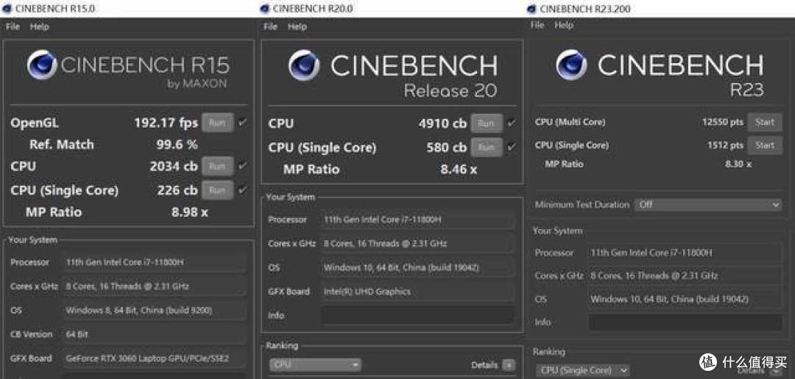Click the 2034 cb CPU score in R15

pos(174,167)
